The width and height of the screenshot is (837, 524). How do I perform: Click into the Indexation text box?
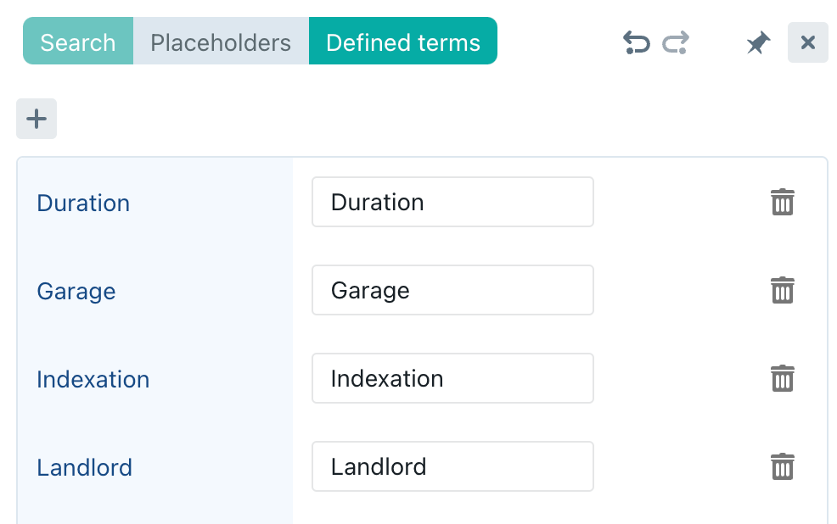click(452, 379)
